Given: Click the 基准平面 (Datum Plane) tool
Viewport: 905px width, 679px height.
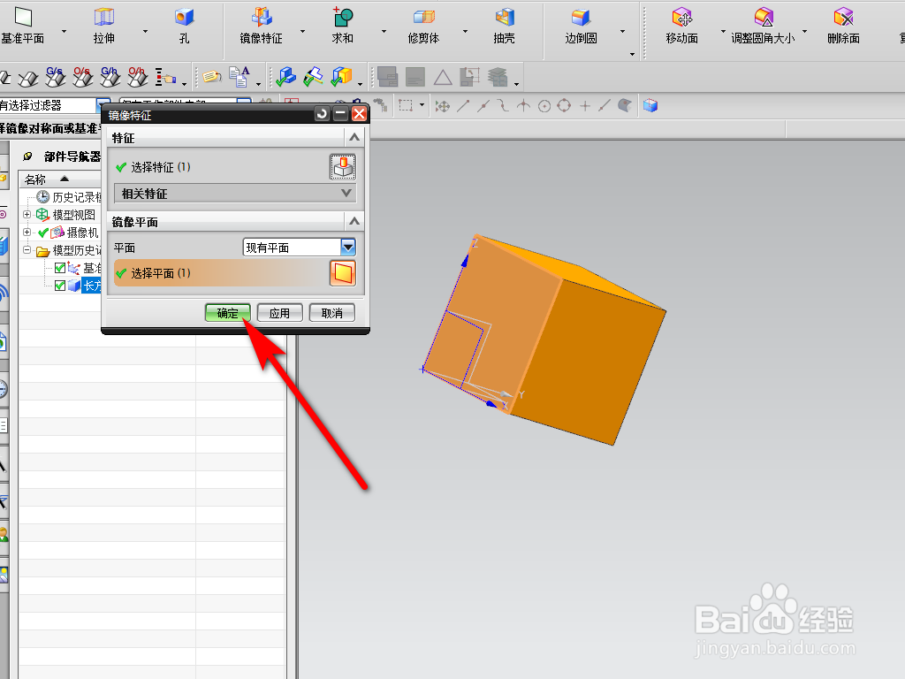Looking at the screenshot, I should [x=23, y=26].
